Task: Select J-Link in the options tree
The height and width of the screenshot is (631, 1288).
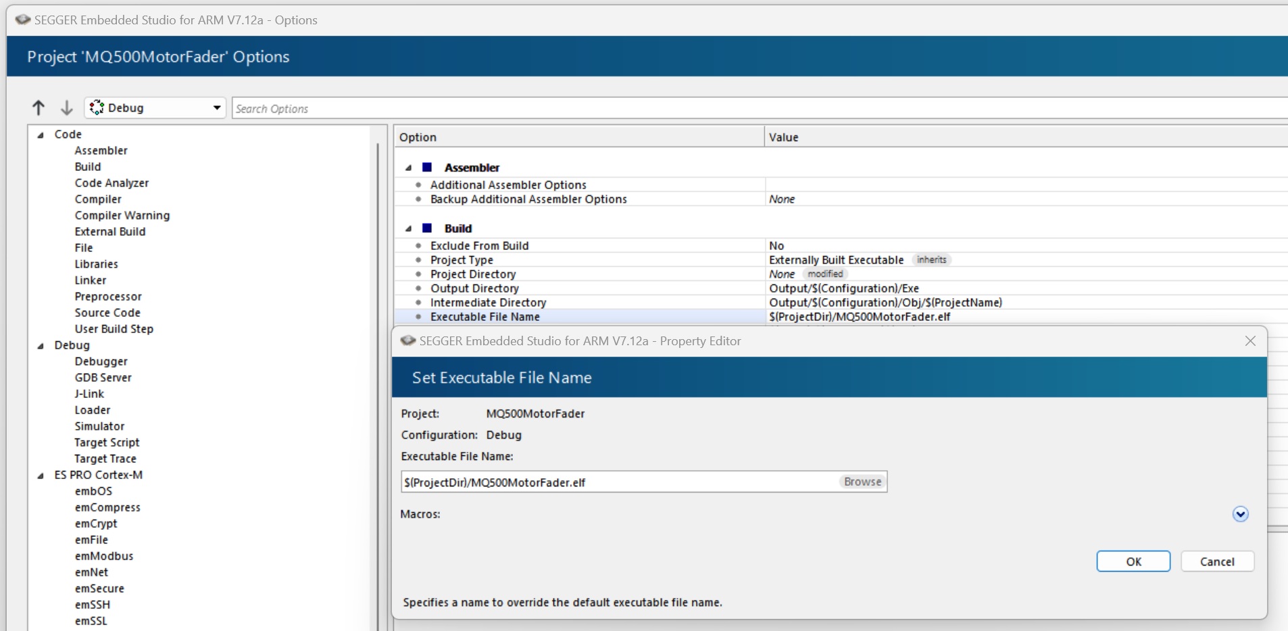Action: click(89, 394)
